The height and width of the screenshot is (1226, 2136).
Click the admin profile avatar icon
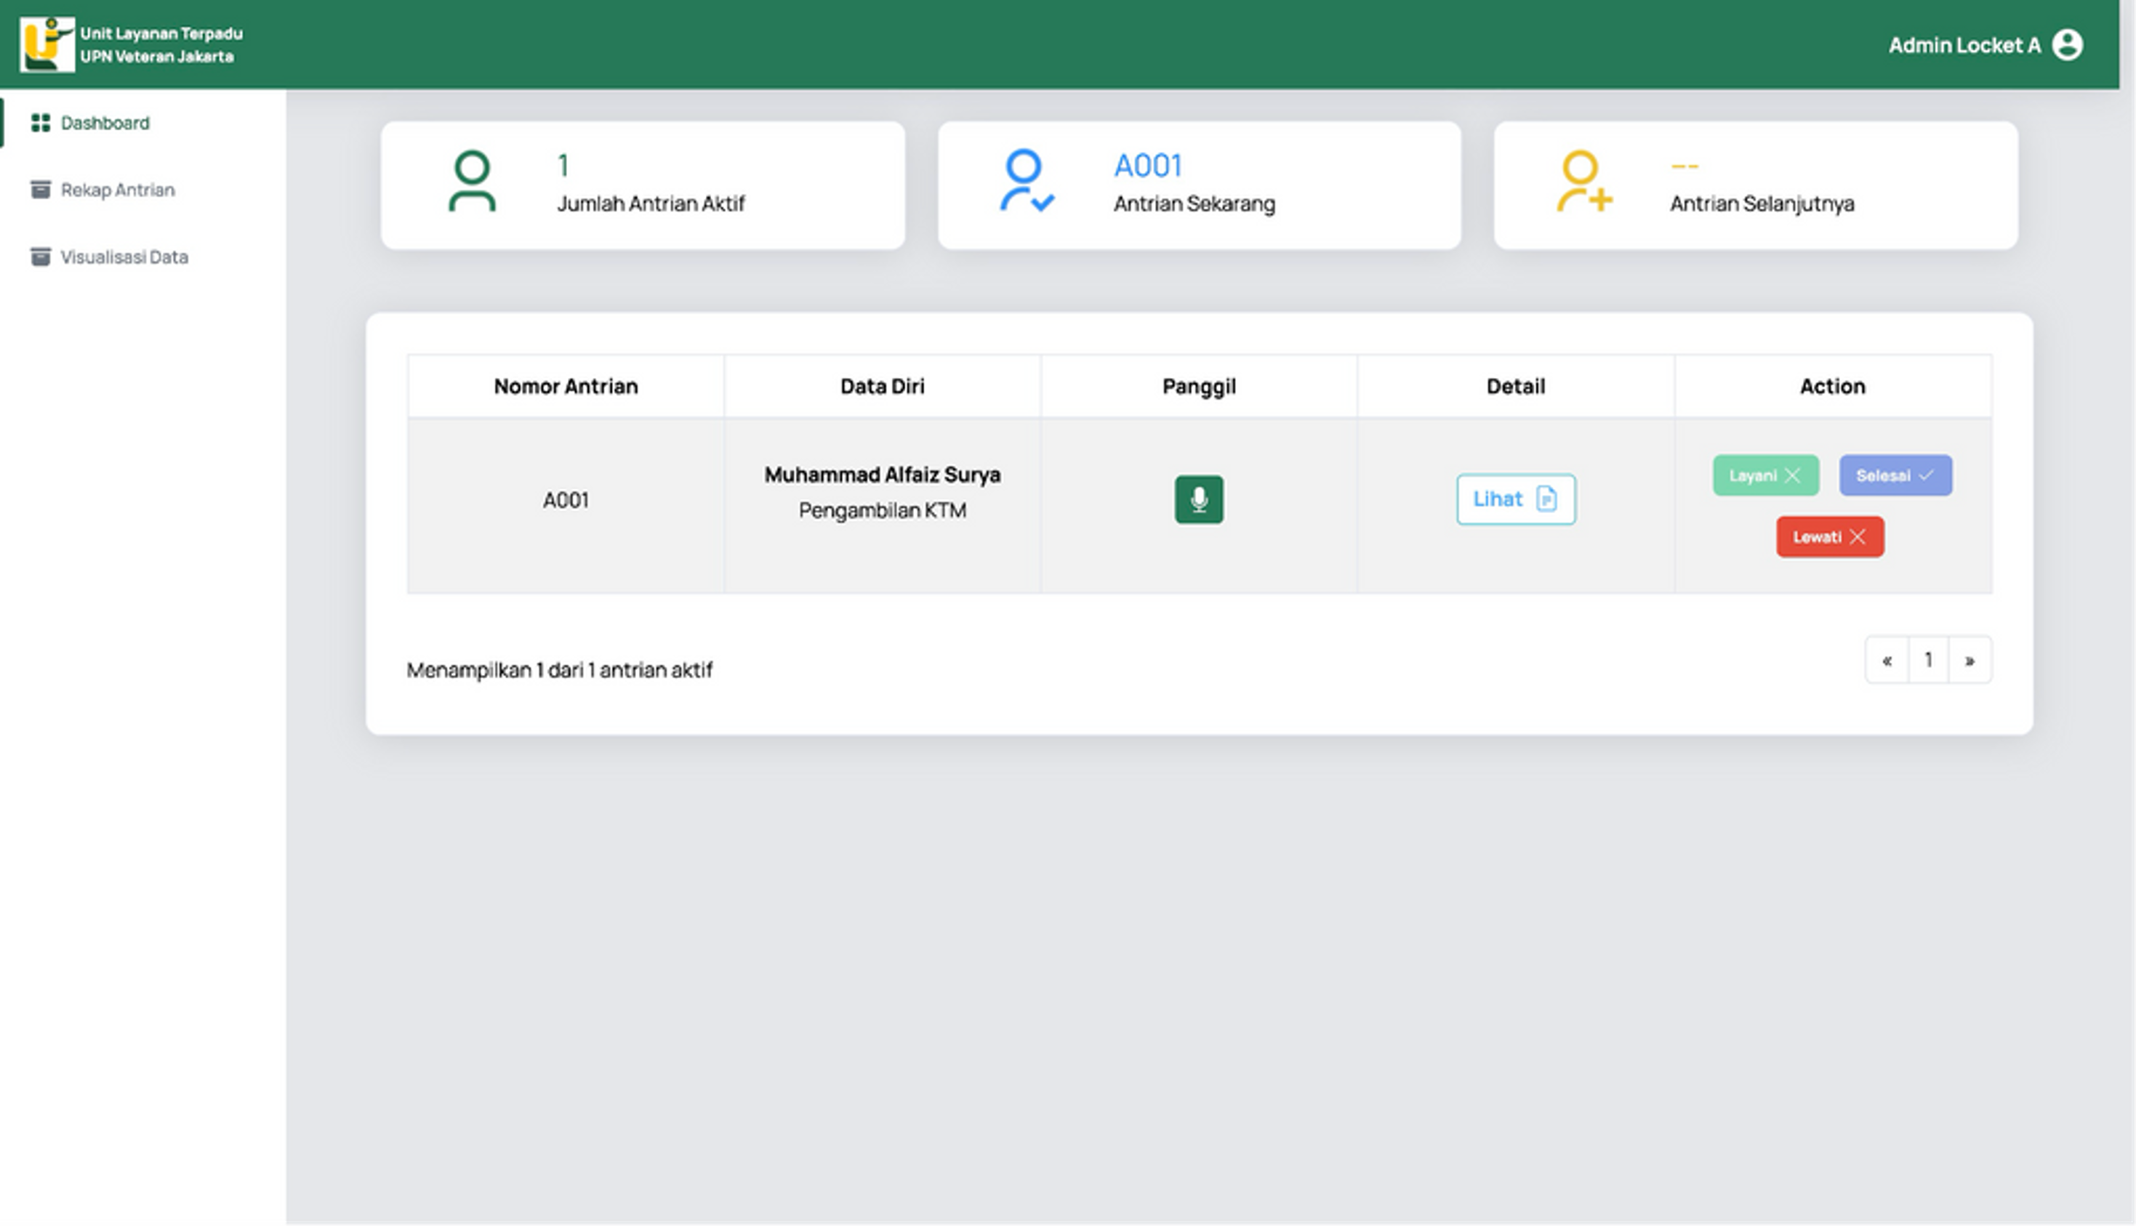(2066, 44)
